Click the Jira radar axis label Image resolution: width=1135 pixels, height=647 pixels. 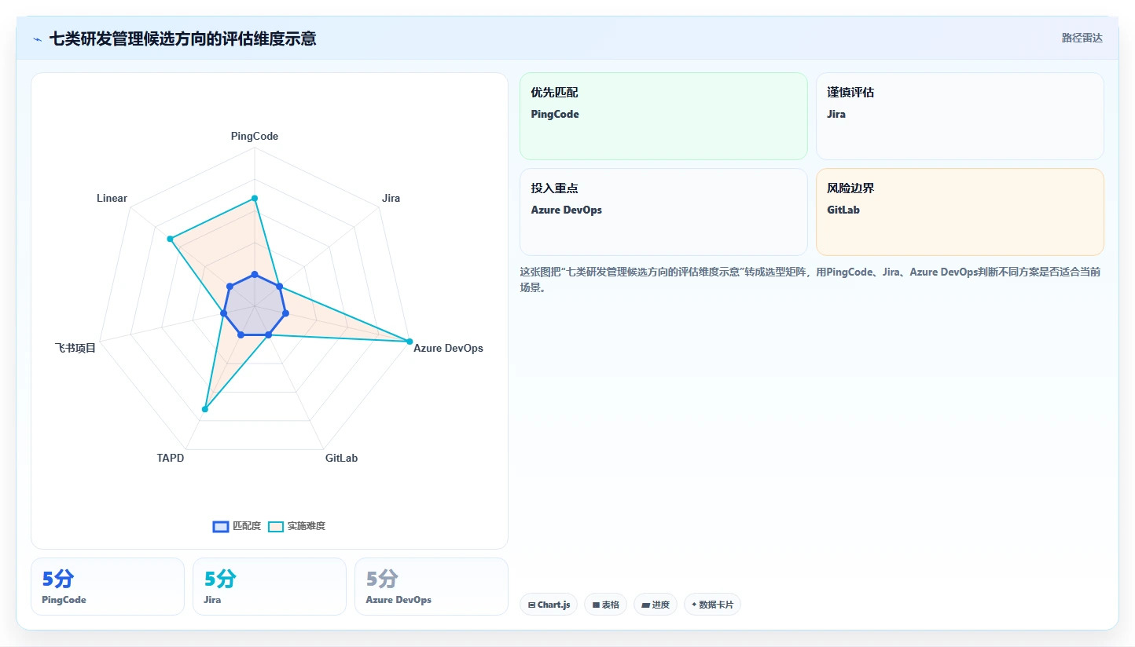coord(391,198)
